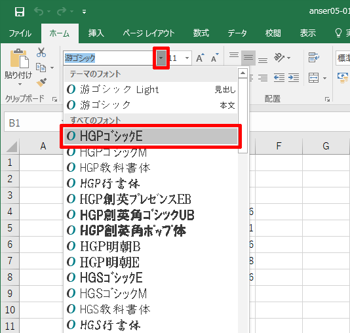Toggle the Middle Align icon

(248, 58)
